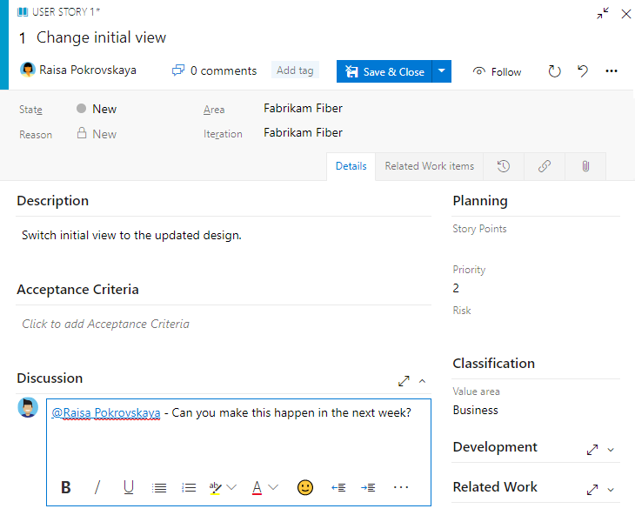Open the Save & Close dropdown arrow
This screenshot has width=635, height=522.
pyautogui.click(x=442, y=71)
